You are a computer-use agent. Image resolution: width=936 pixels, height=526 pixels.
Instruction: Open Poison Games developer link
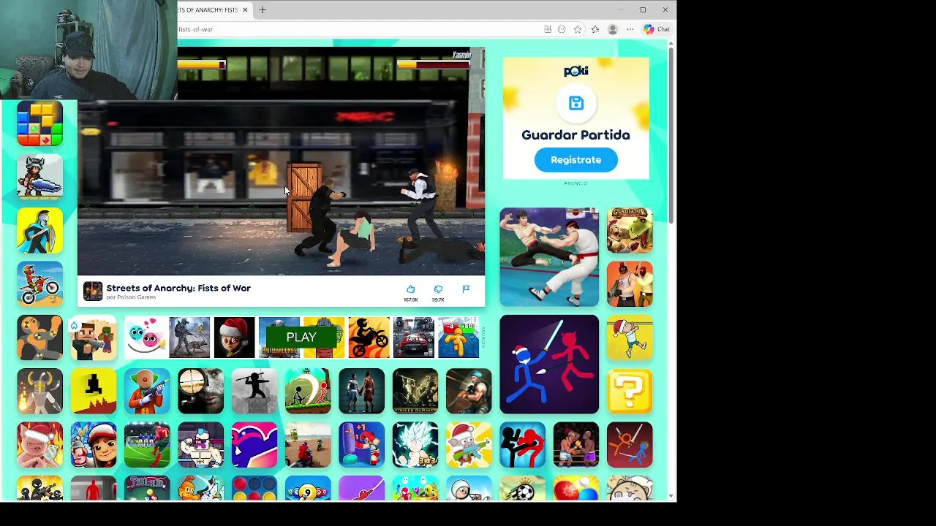tap(131, 297)
